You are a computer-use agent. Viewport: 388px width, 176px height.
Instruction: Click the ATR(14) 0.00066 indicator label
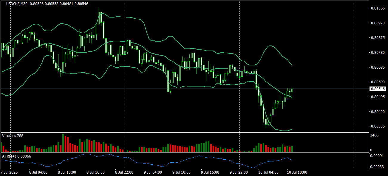(16, 156)
